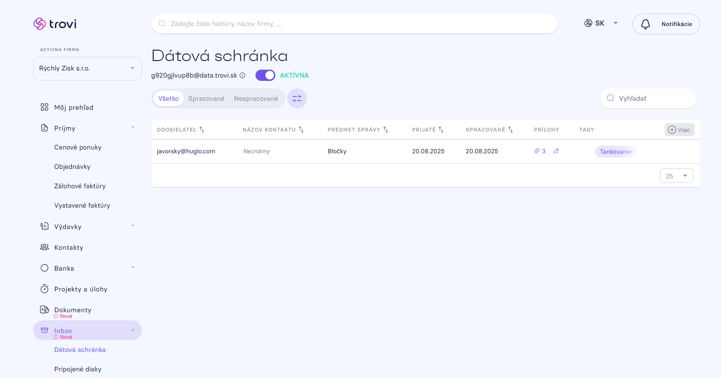The height and width of the screenshot is (378, 721).
Task: Click the language translate icon
Action: (588, 23)
